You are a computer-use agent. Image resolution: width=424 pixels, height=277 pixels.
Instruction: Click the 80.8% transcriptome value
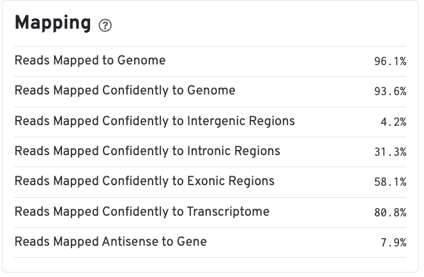[x=390, y=213]
